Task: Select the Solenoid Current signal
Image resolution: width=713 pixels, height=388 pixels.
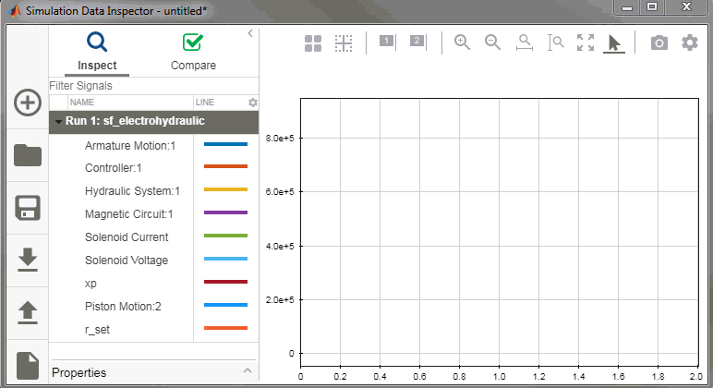Action: 126,237
